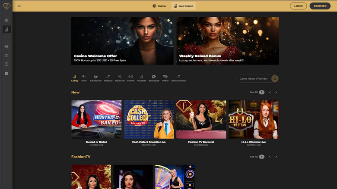Click the Busted or Bailed title text
Screen dimensions: 337x189
96,142
